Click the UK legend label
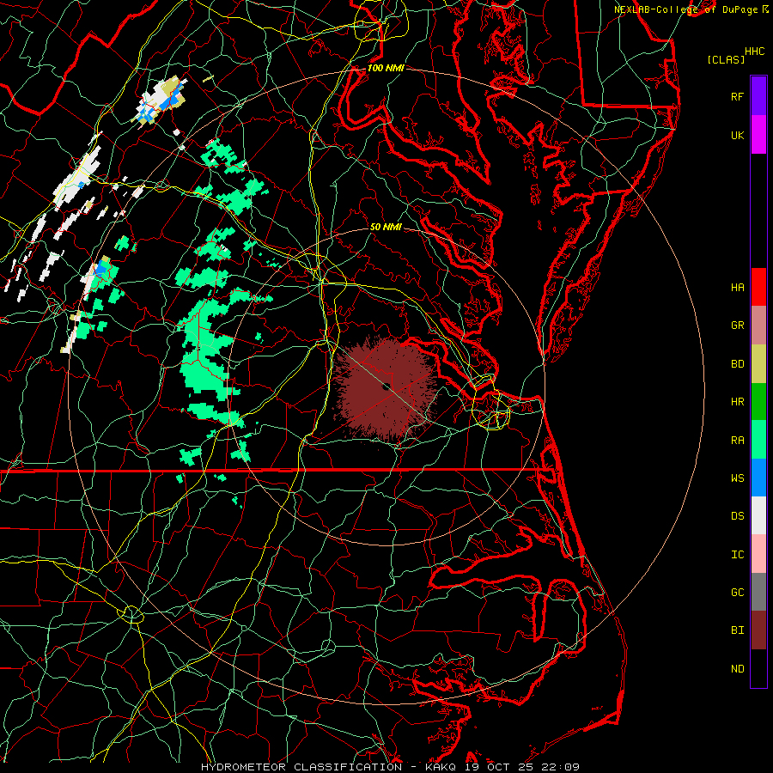The width and height of the screenshot is (773, 773). 737,135
